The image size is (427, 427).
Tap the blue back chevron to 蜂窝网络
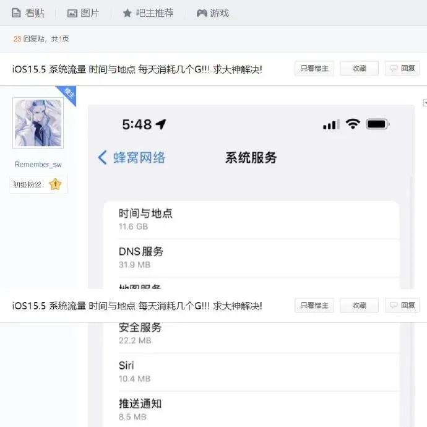[102, 157]
